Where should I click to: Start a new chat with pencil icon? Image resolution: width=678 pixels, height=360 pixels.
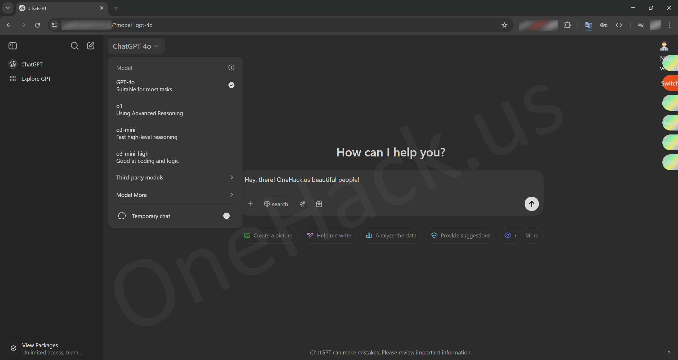91,46
